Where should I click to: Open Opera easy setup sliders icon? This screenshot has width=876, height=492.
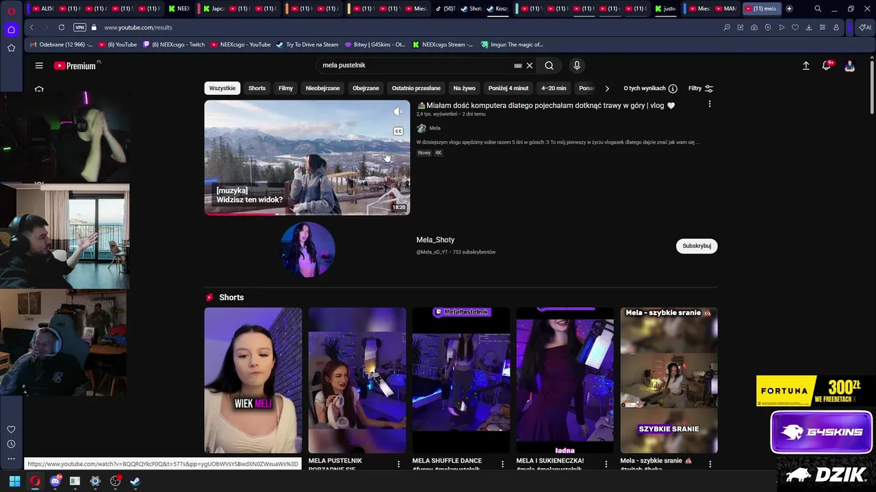point(823,27)
